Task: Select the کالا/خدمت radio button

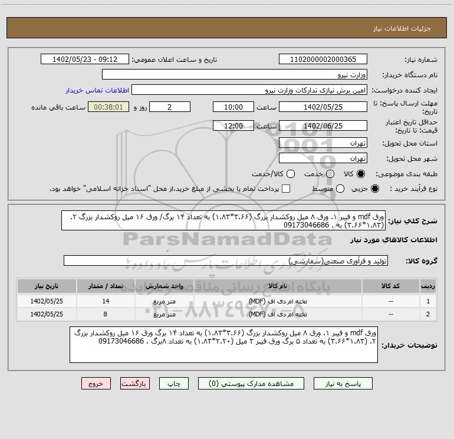Action: tap(291, 174)
